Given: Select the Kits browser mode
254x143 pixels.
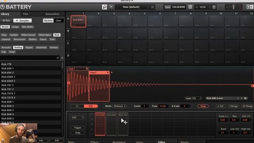Looking at the screenshot, I should pyautogui.click(x=6, y=21).
